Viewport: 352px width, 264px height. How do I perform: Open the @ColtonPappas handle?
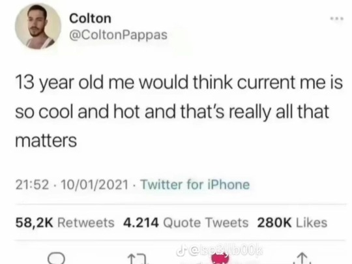(x=119, y=35)
